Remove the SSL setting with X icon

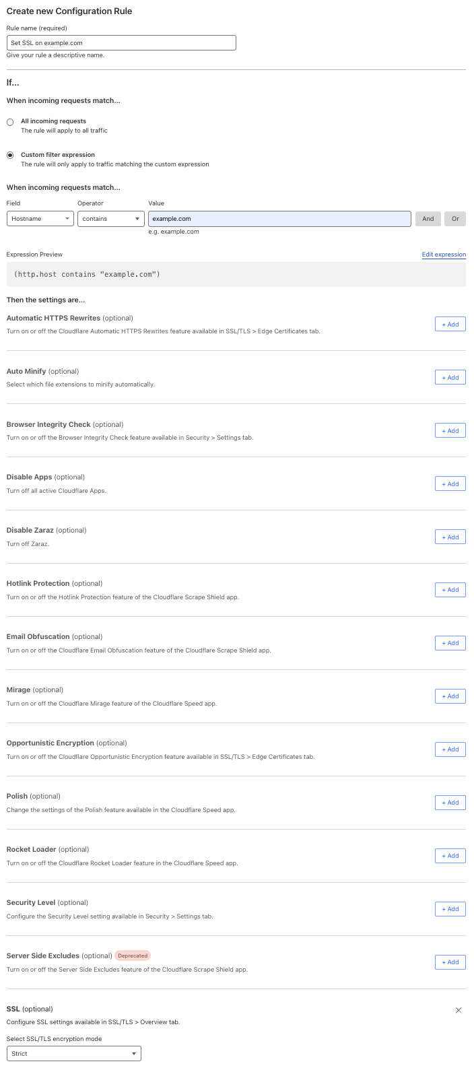(459, 1010)
